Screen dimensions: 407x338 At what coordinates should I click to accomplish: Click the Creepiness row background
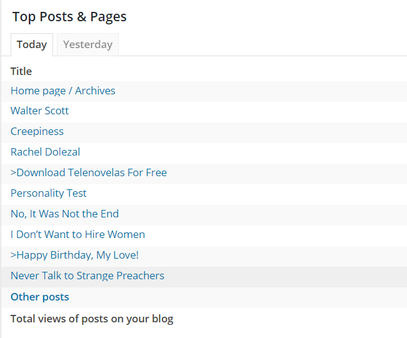(250, 131)
